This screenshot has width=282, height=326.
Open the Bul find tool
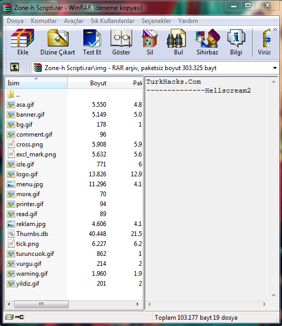tap(178, 42)
